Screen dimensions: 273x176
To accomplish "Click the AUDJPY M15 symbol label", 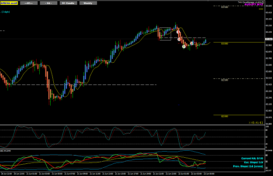I will pos(254,4).
